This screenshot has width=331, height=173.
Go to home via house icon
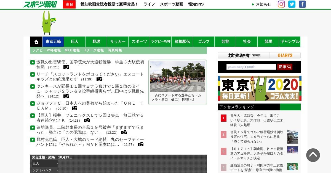(x=36, y=41)
